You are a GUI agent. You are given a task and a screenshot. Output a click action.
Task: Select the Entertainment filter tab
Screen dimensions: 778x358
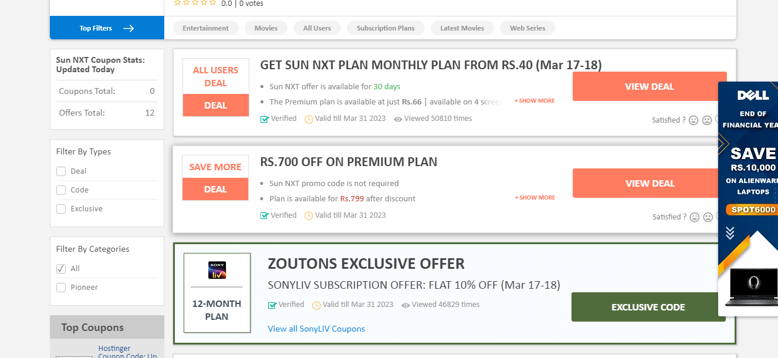pos(205,28)
